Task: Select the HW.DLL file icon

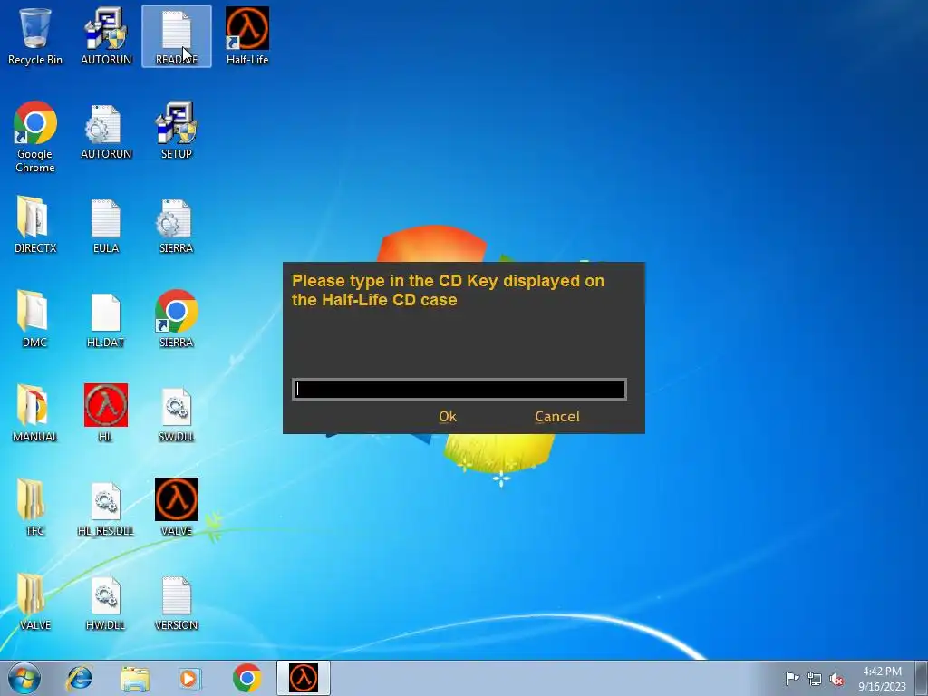Action: (106, 602)
